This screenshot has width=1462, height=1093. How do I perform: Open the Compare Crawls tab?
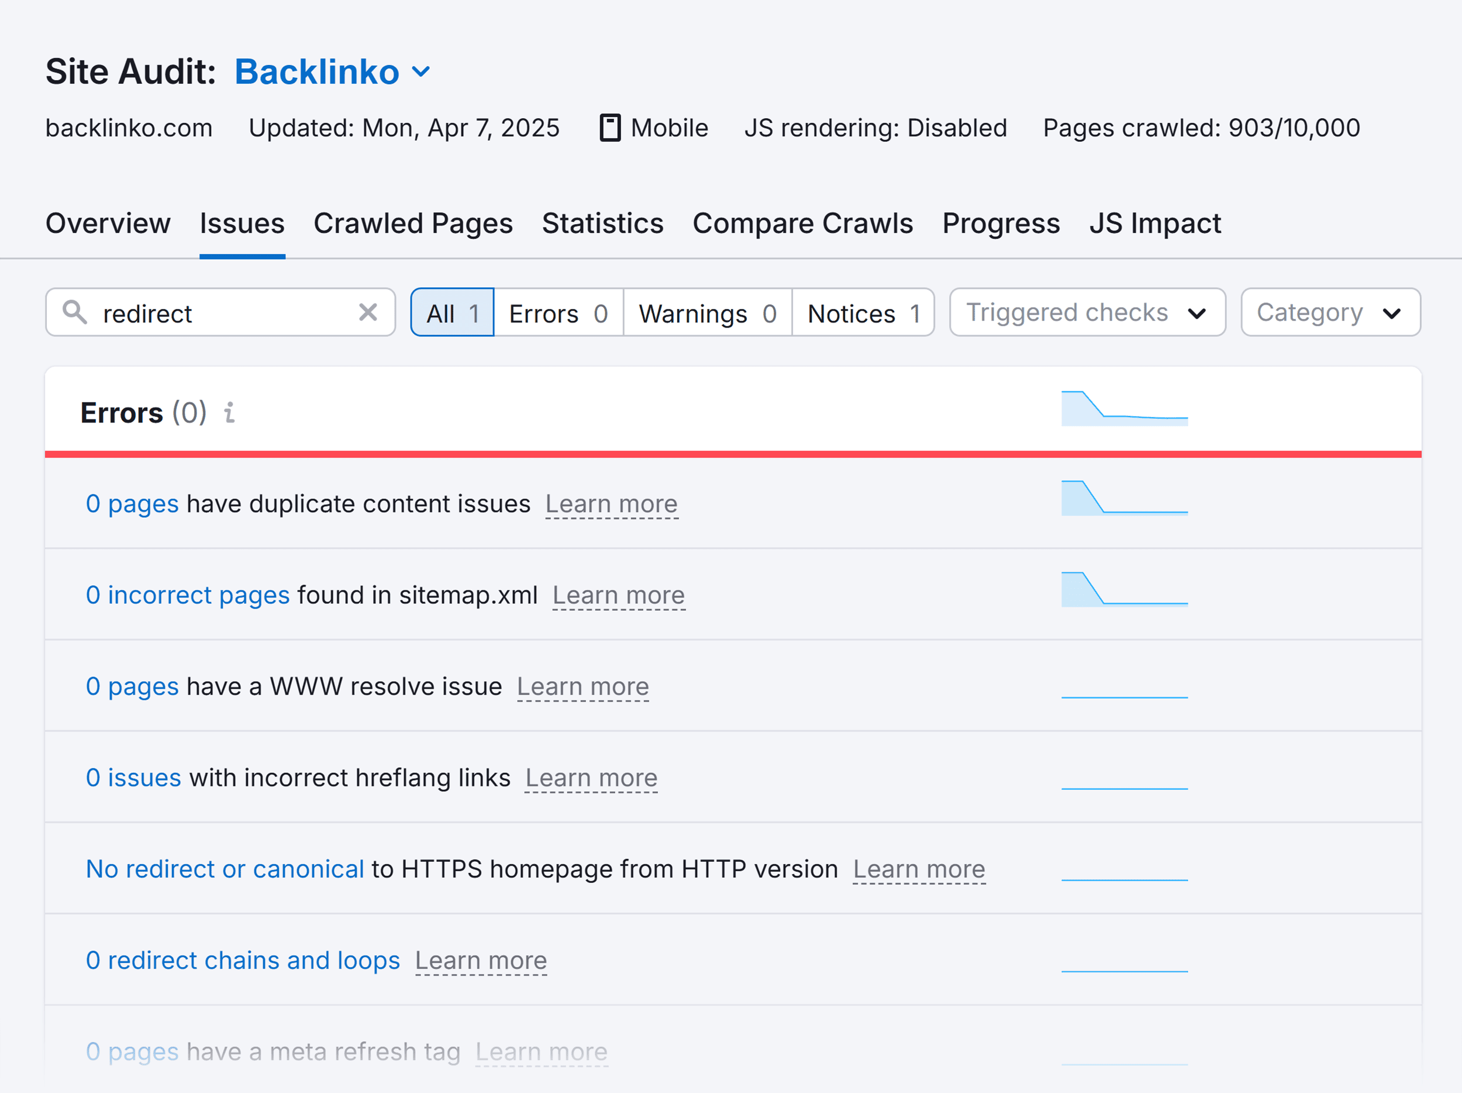click(803, 224)
